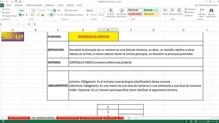Image resolution: width=219 pixels, height=123 pixels.
Task: Increase font size with the larger A icon
Action: coord(41,11)
